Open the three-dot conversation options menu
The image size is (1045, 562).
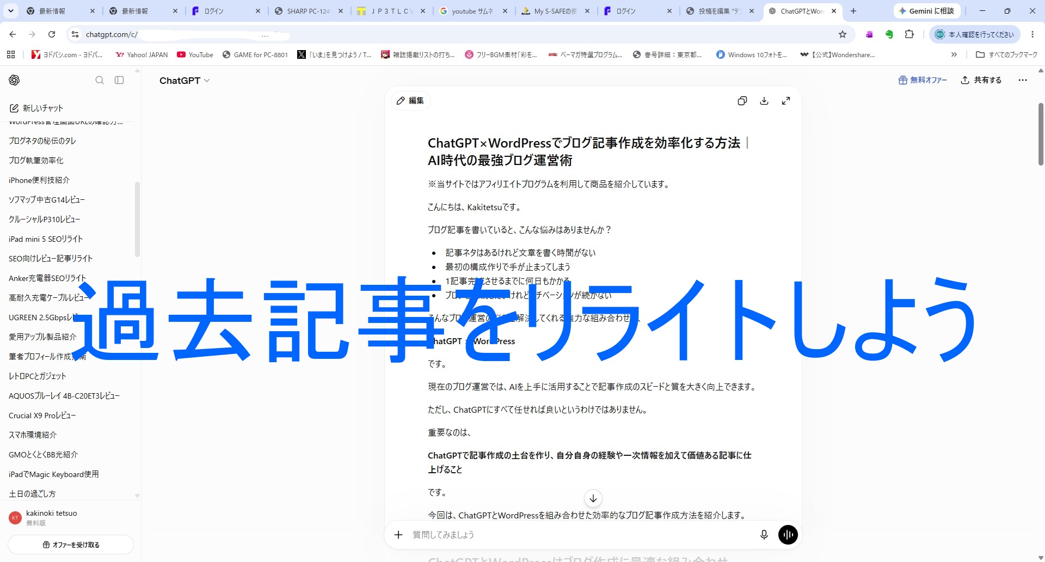tap(1023, 80)
